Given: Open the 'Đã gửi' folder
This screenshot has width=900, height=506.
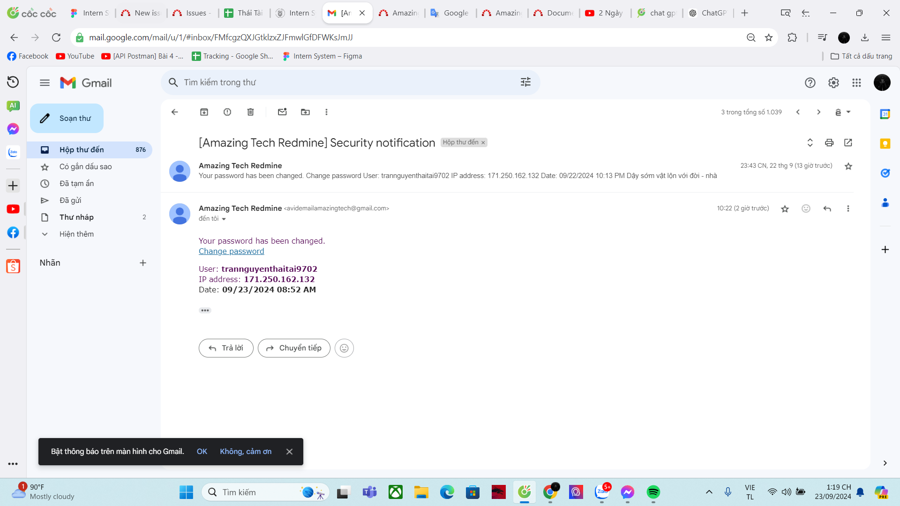Looking at the screenshot, I should click(x=70, y=200).
